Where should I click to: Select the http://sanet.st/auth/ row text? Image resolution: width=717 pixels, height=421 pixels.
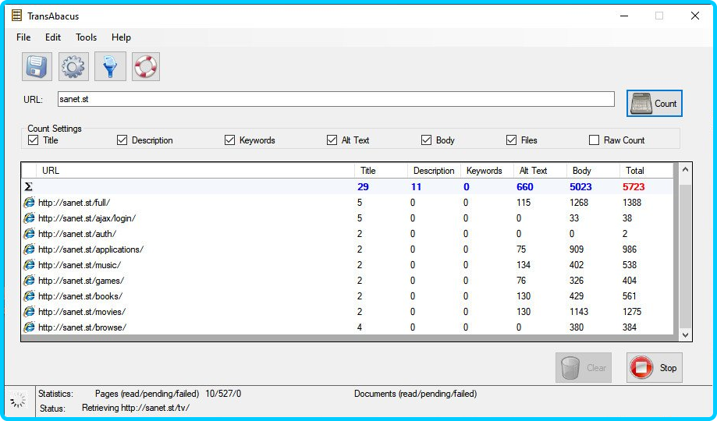(77, 234)
